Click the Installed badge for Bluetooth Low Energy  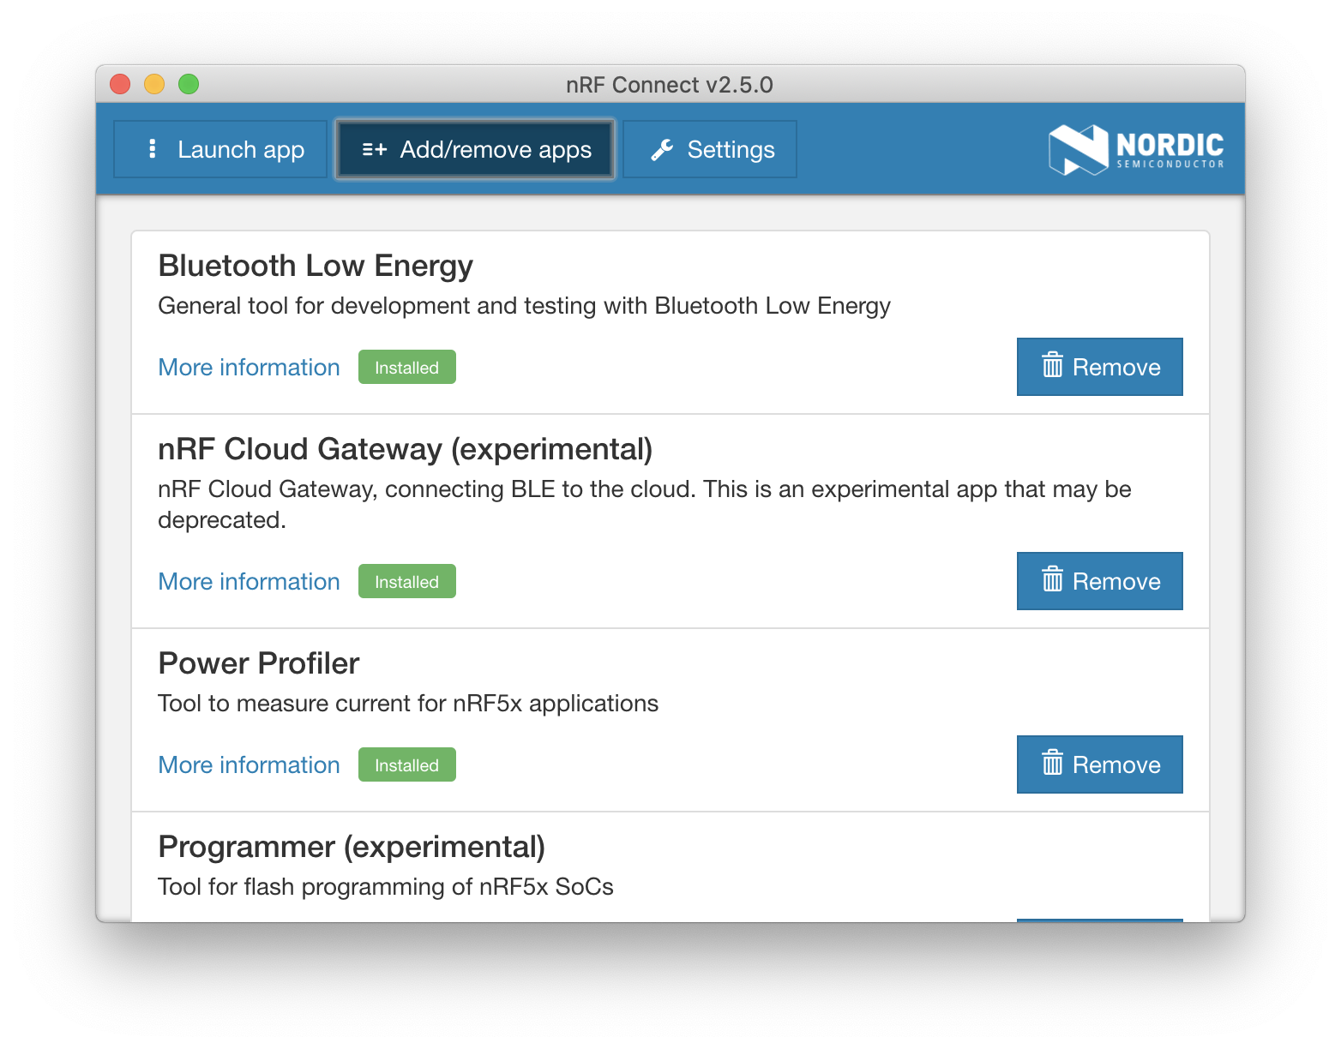pos(406,368)
